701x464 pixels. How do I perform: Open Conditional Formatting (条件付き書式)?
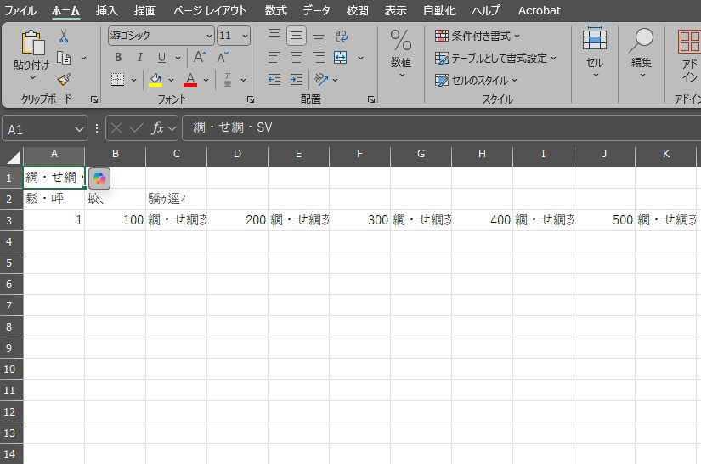[x=477, y=36]
